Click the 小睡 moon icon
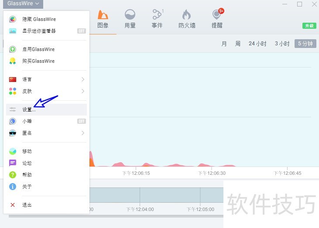 [x=13, y=121]
